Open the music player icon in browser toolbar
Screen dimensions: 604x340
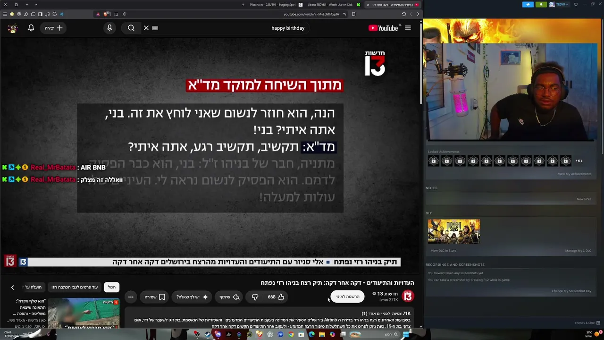[x=47, y=14]
